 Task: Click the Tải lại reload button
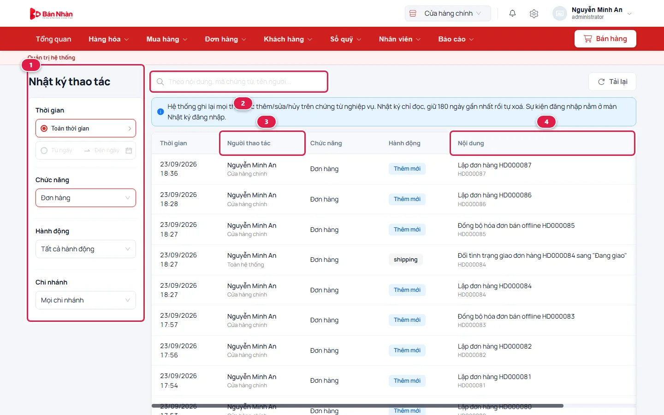pos(612,82)
